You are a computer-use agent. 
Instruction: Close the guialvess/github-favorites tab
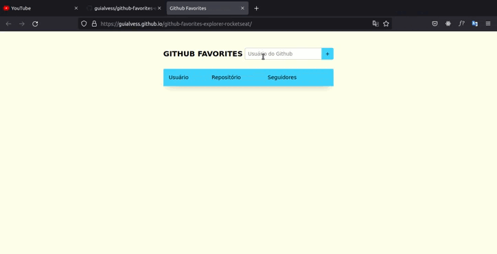point(159,8)
